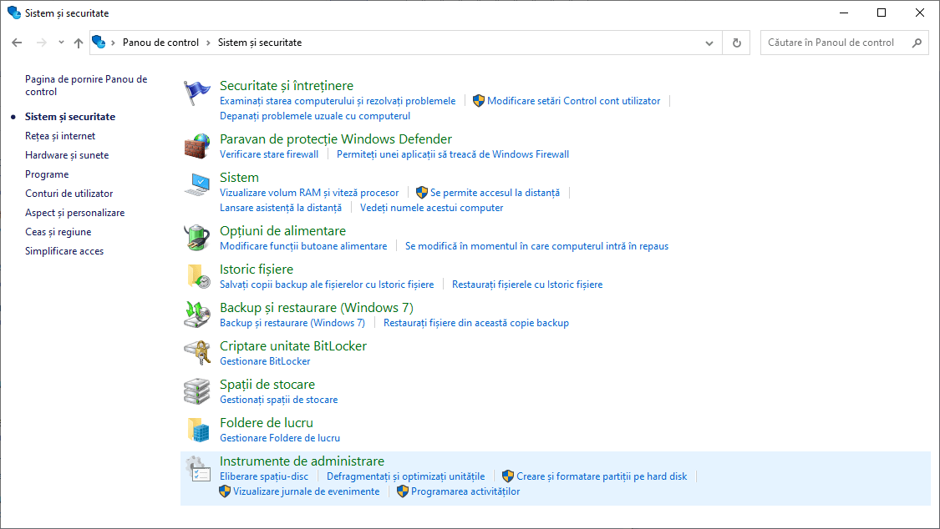Expand the address bar history dropdown

(x=709, y=43)
